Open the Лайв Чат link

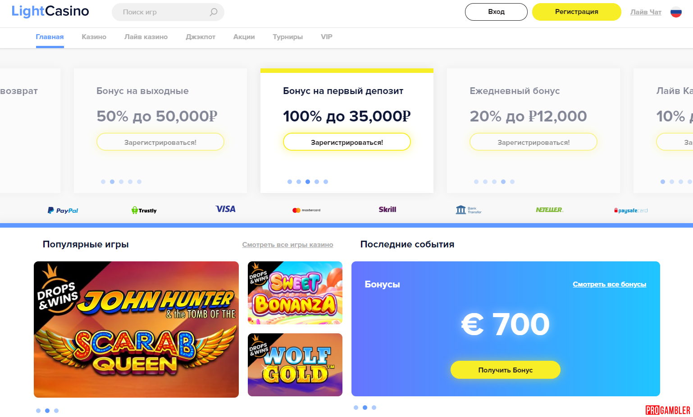(x=646, y=12)
